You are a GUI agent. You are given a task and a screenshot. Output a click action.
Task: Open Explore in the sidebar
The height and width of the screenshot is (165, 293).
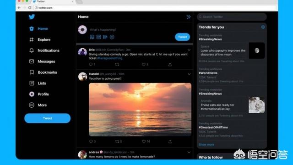[x=40, y=39]
